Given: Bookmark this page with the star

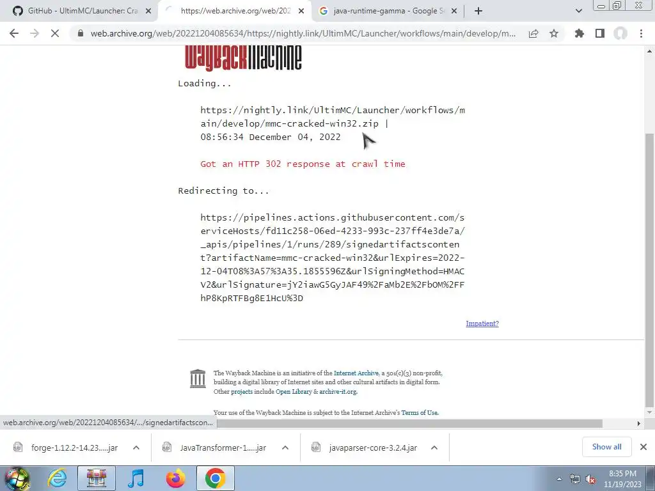Looking at the screenshot, I should (x=554, y=33).
